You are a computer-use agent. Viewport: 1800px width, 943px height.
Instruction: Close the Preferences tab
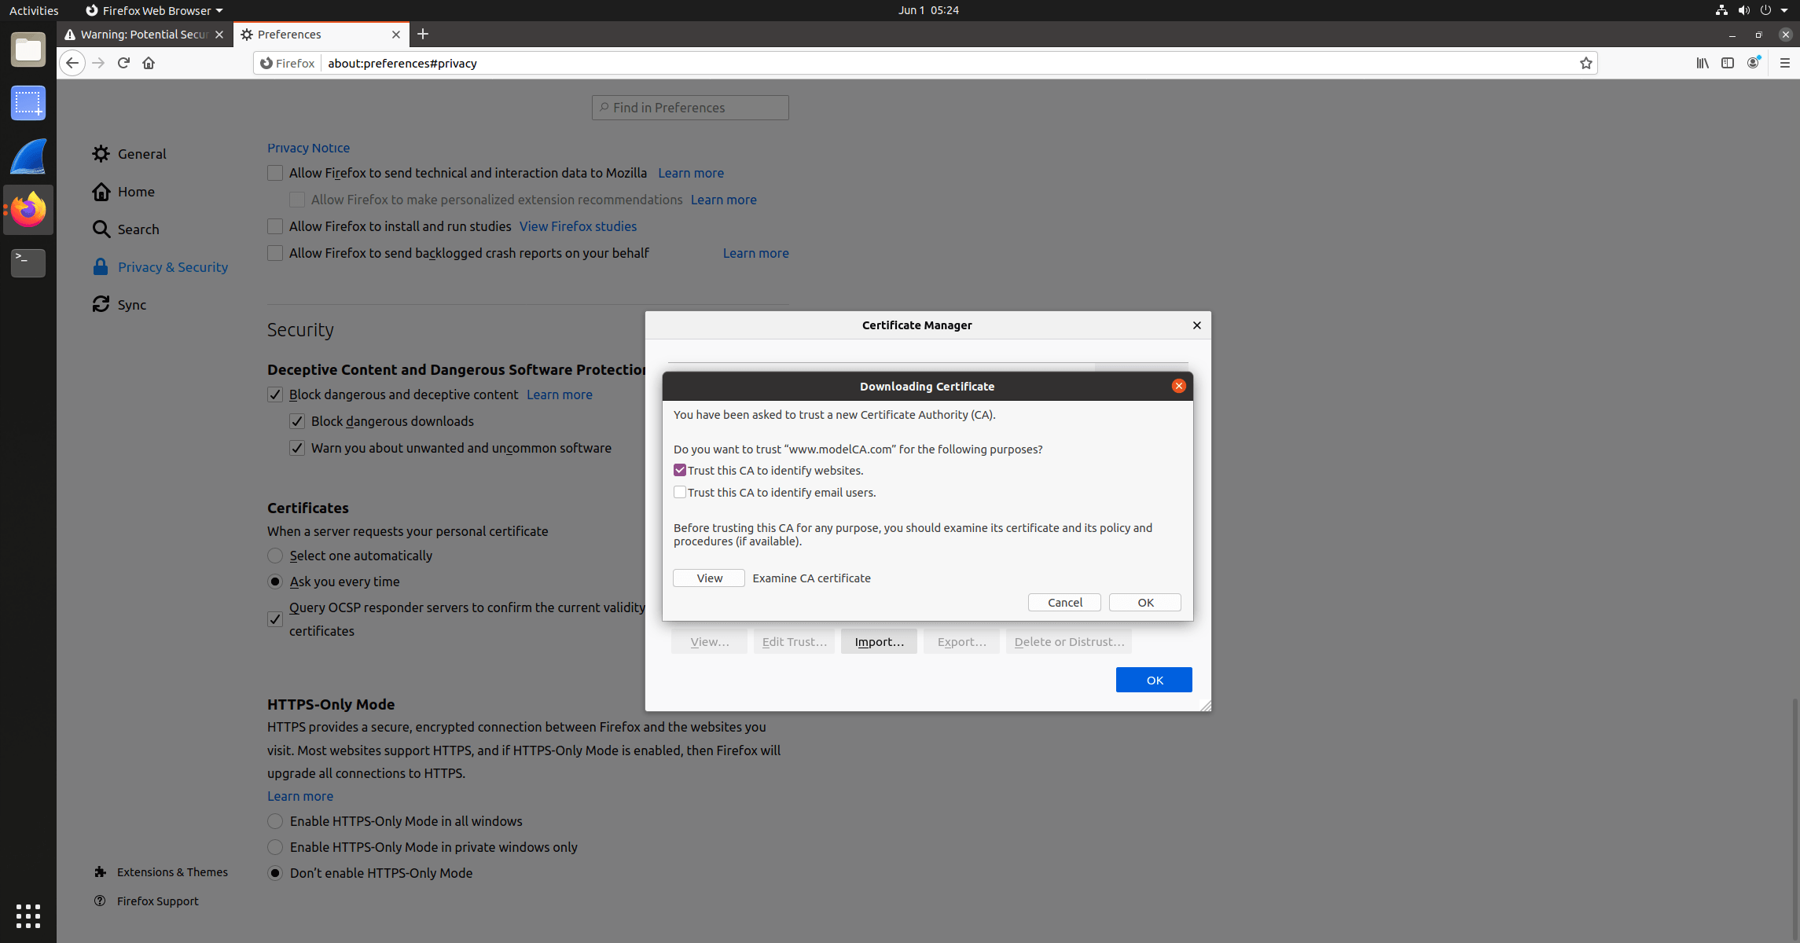pos(396,35)
